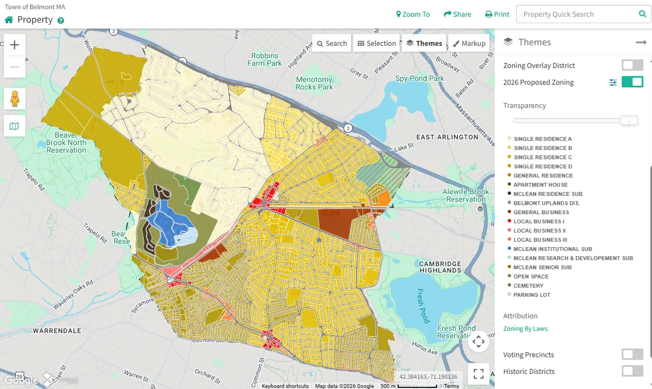Open the help question mark icon

pos(61,20)
